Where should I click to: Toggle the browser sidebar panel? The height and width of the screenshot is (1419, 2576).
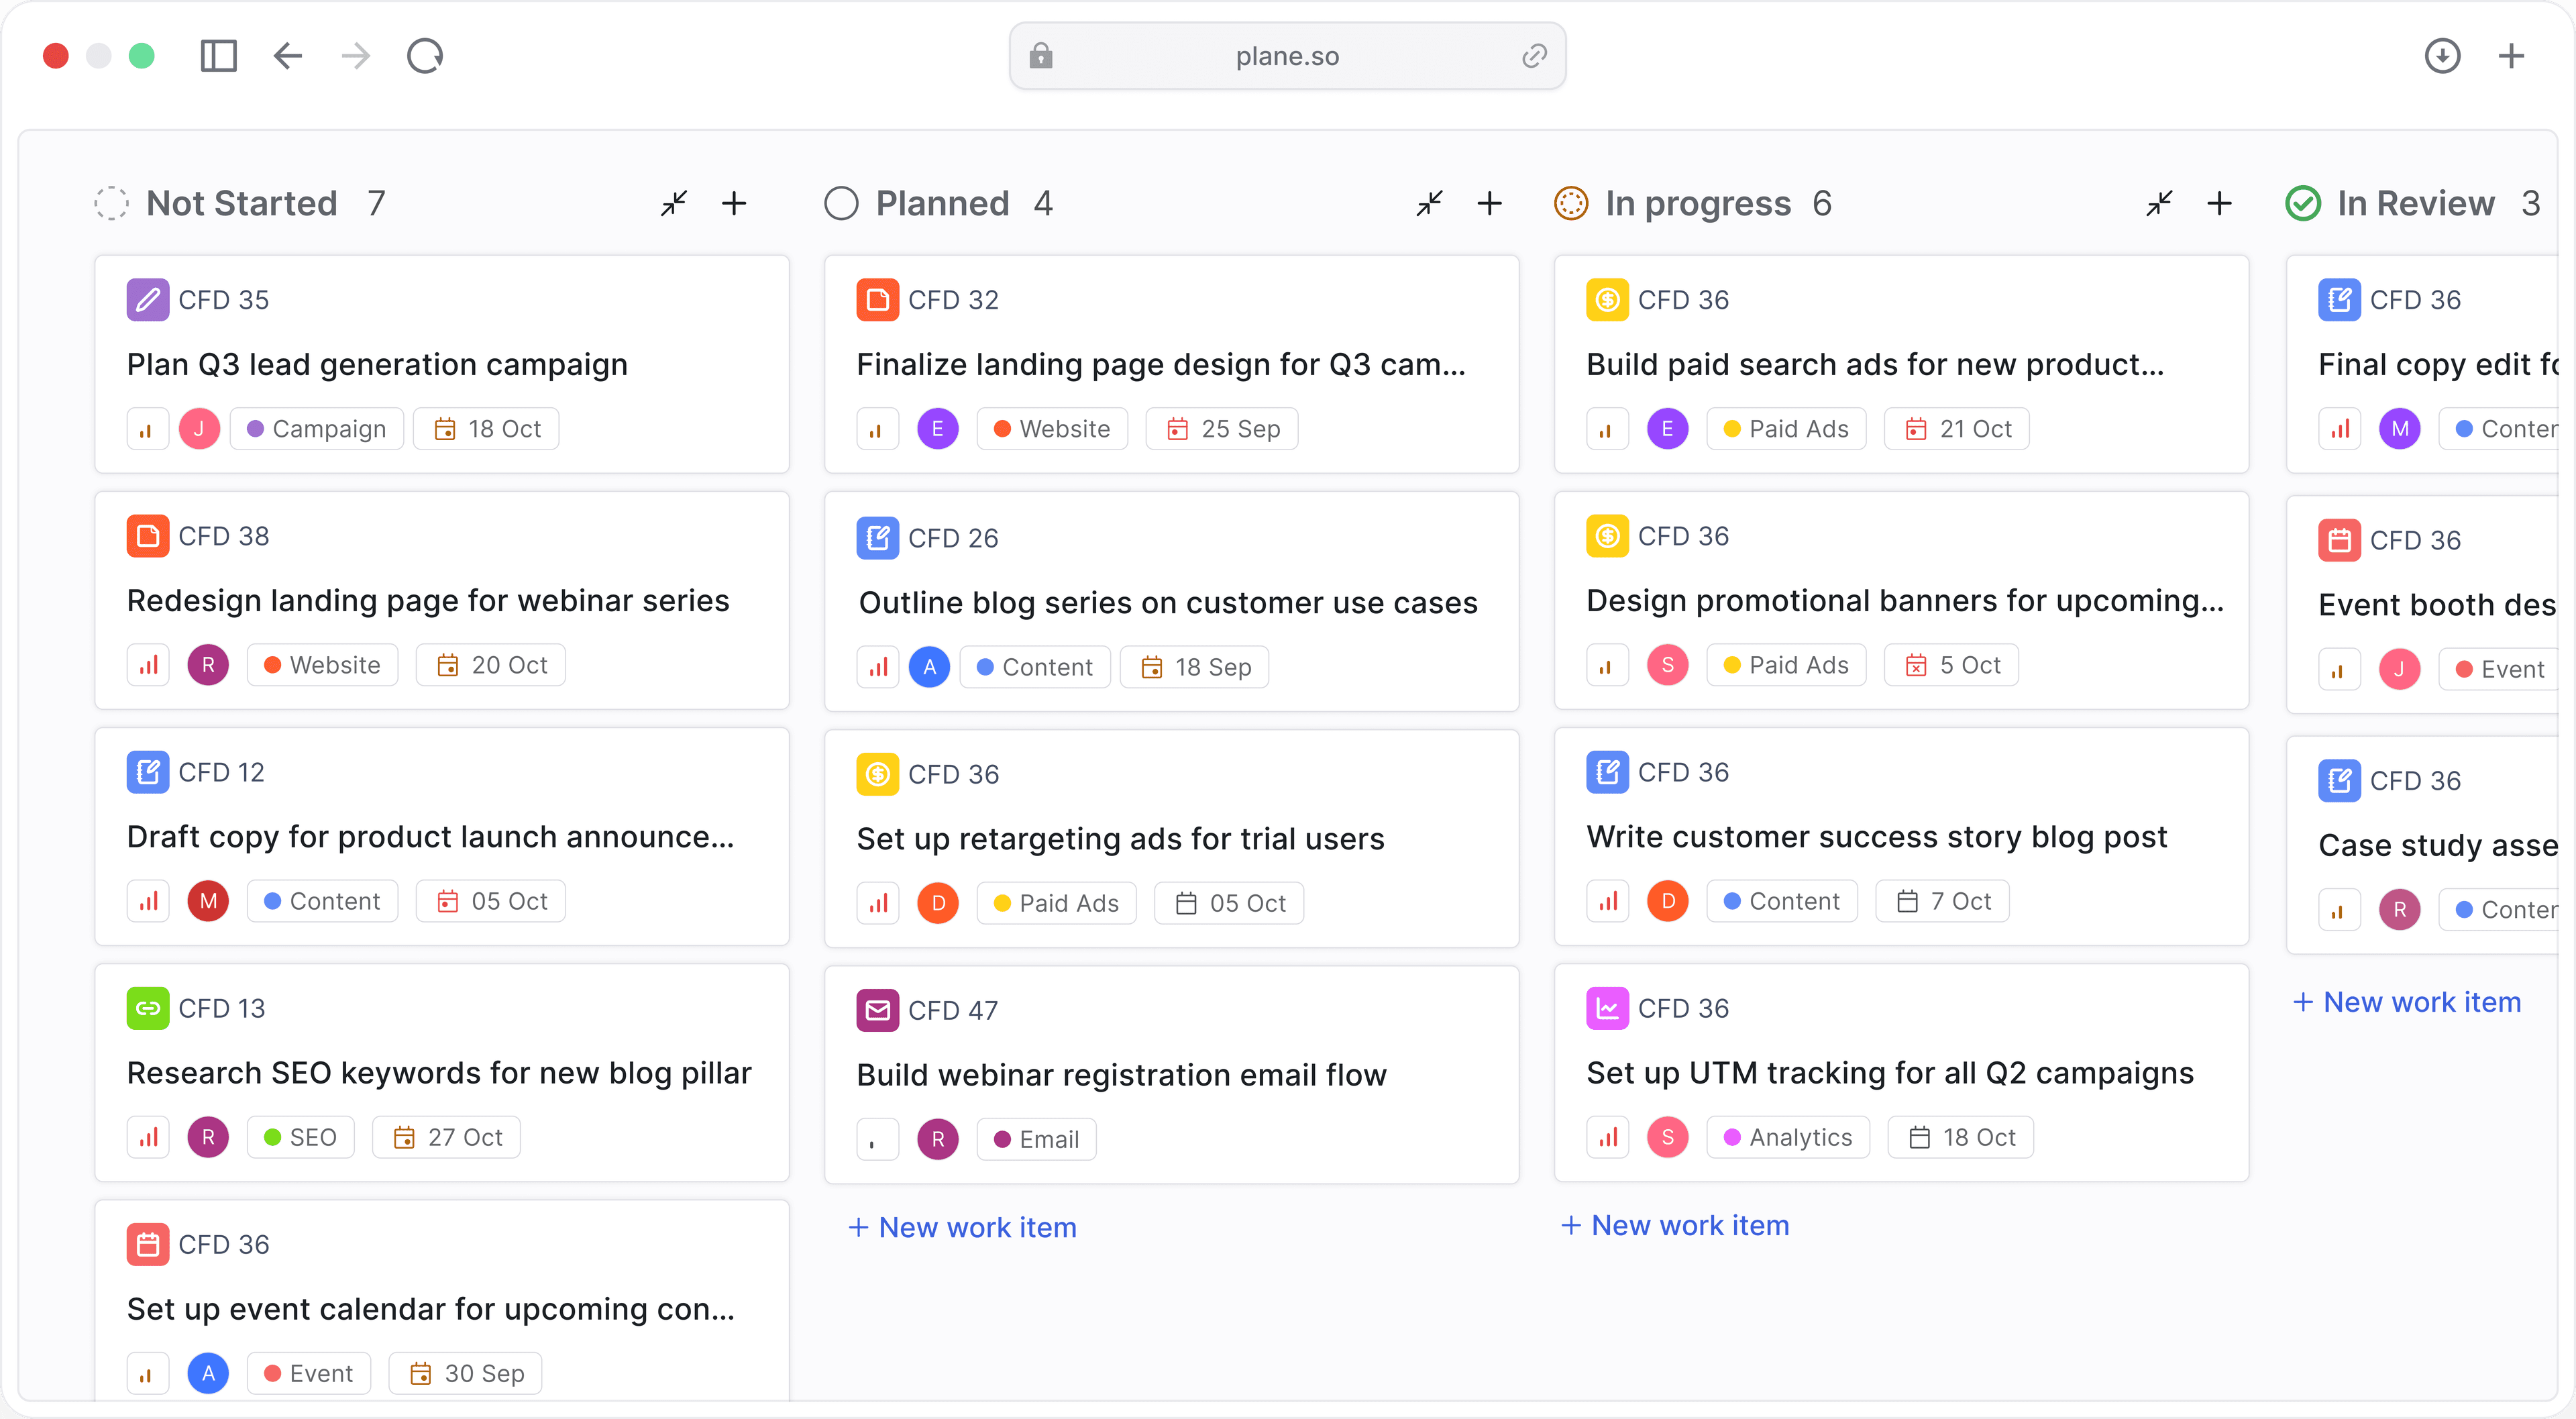tap(218, 56)
